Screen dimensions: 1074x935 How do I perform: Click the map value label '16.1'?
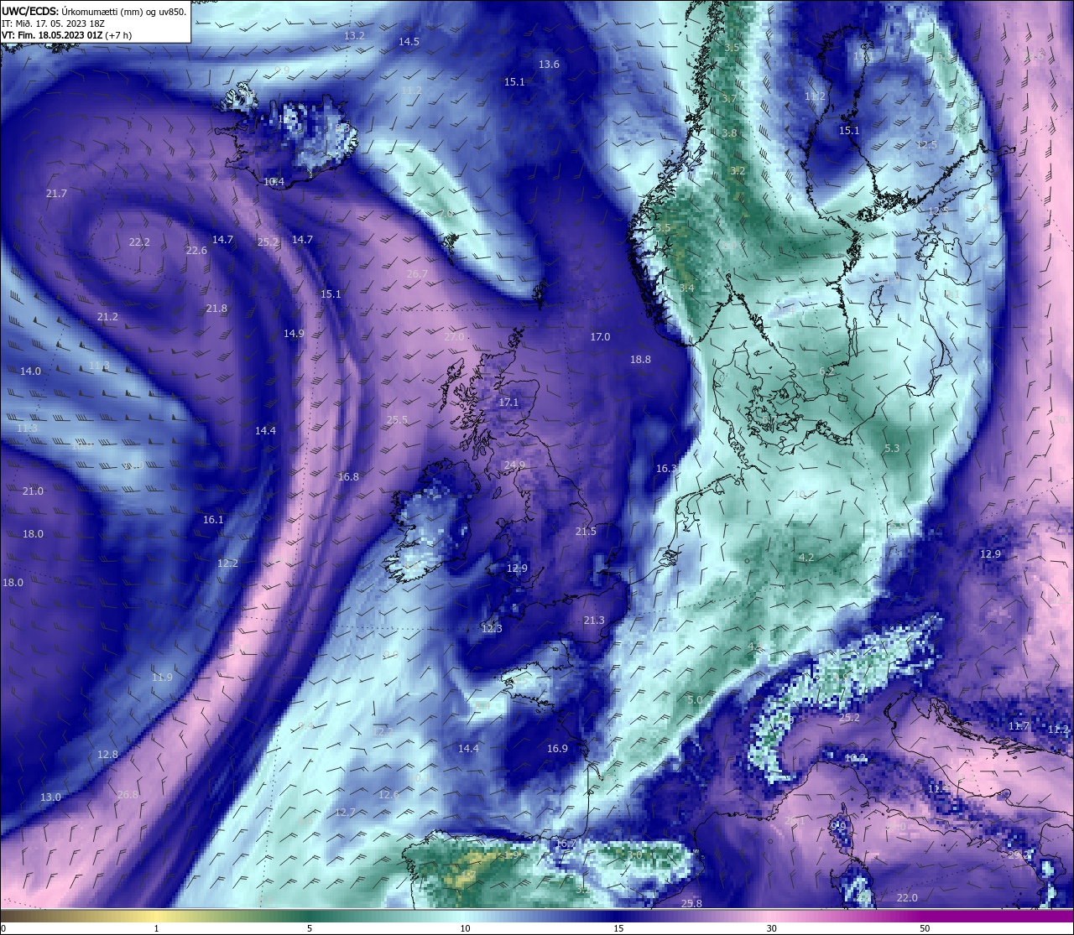[x=213, y=520]
